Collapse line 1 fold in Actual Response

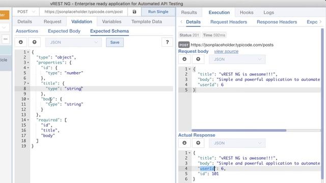(189, 153)
